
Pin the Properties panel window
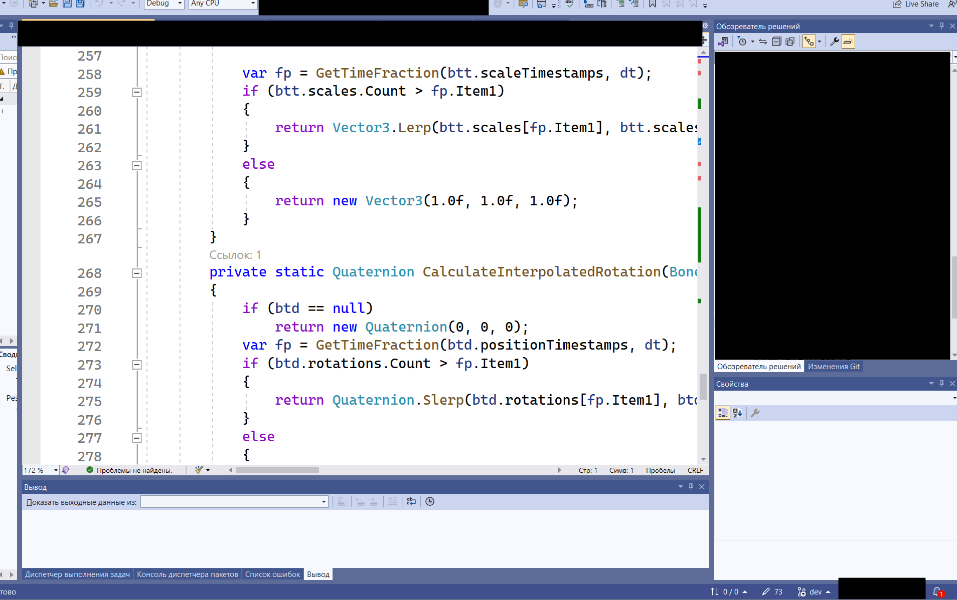click(941, 384)
